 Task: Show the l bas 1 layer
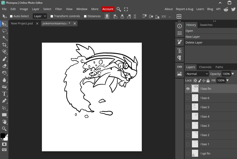click(188, 144)
